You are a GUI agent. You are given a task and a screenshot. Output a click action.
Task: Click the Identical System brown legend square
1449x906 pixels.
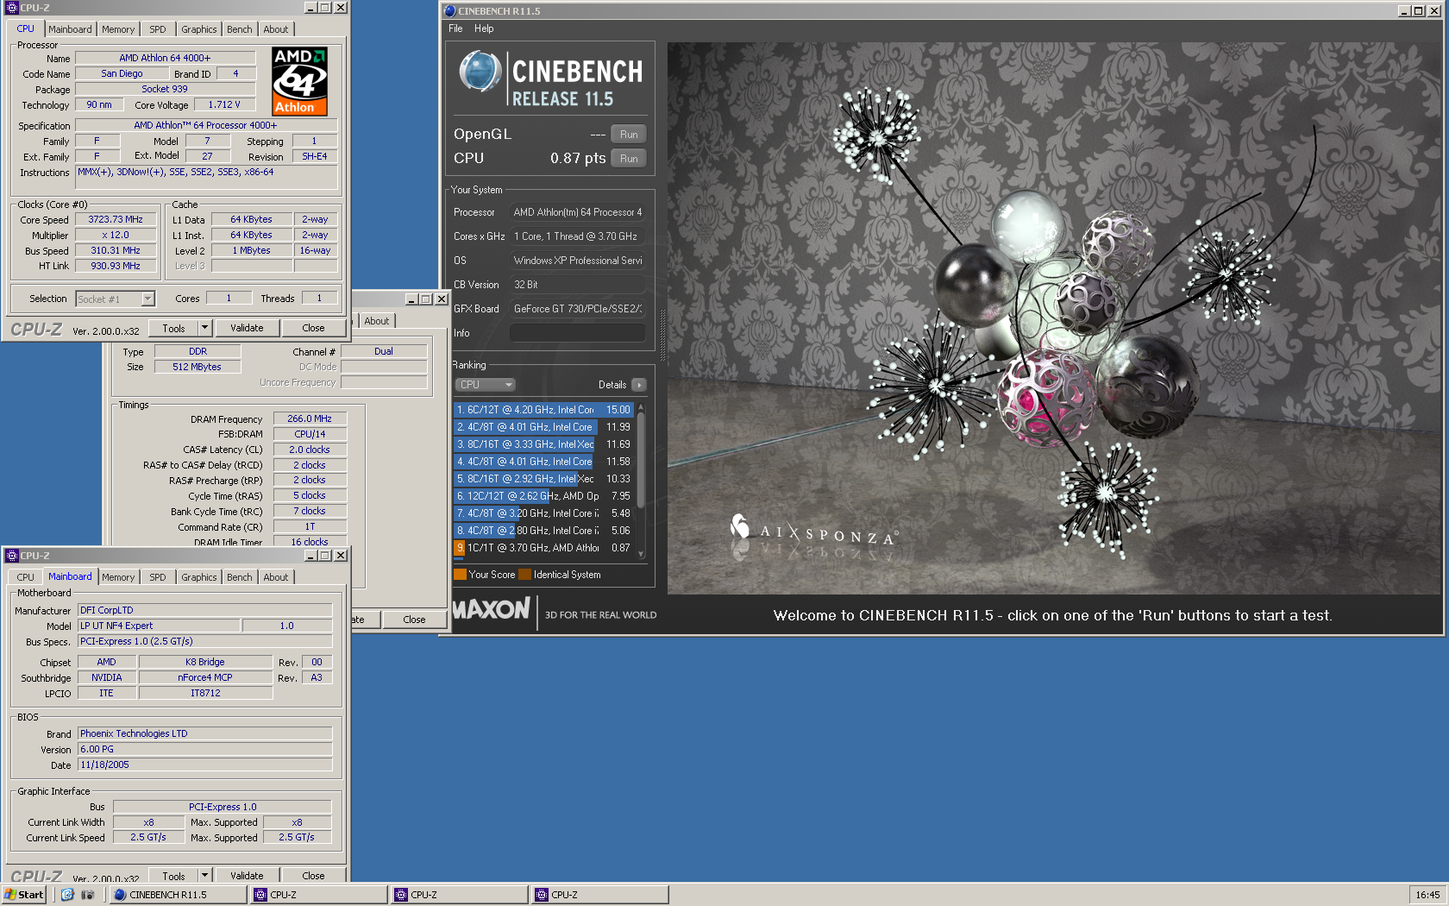click(524, 575)
